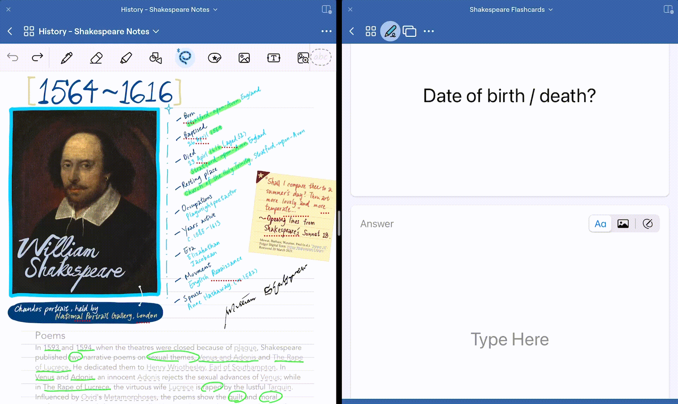This screenshot has width=678, height=404.
Task: Select the Shapes tool
Action: (156, 58)
